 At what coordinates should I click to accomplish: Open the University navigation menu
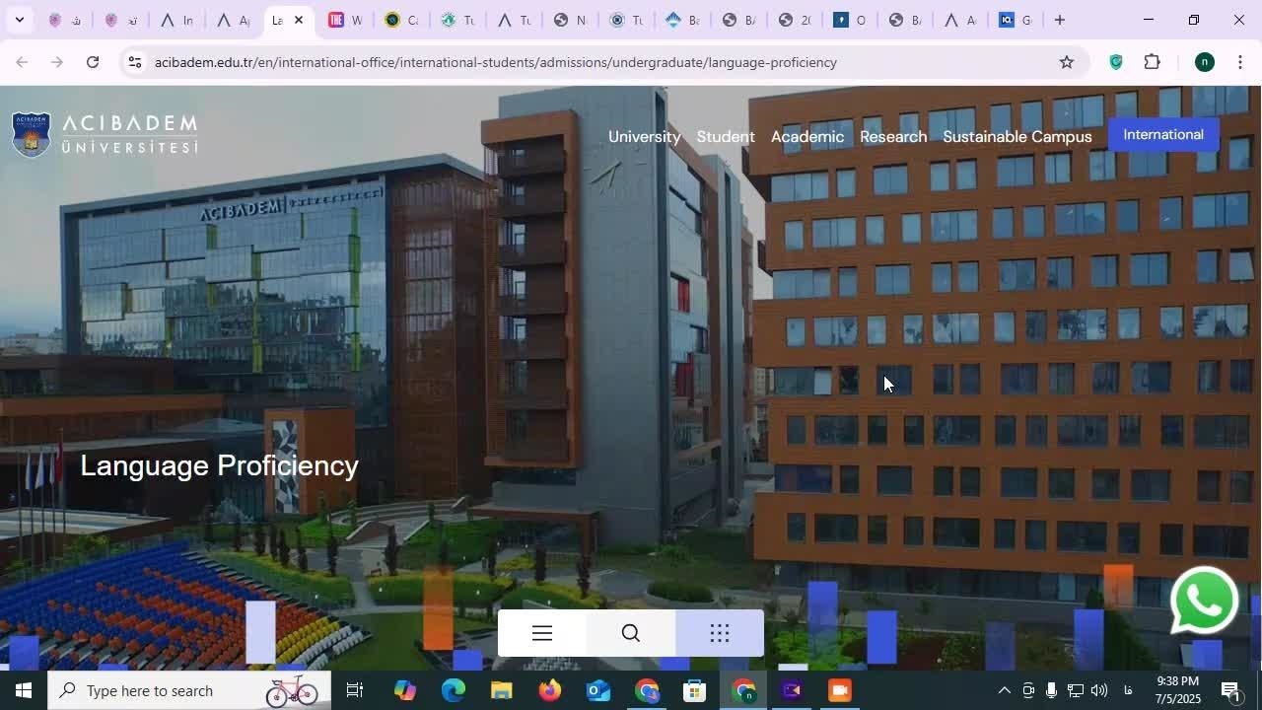pos(644,137)
